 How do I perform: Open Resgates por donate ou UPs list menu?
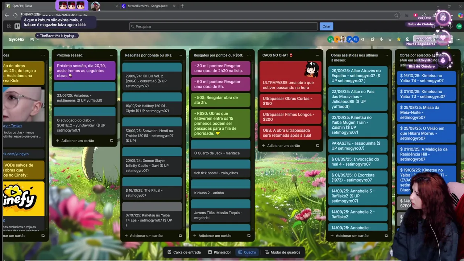coord(180,55)
